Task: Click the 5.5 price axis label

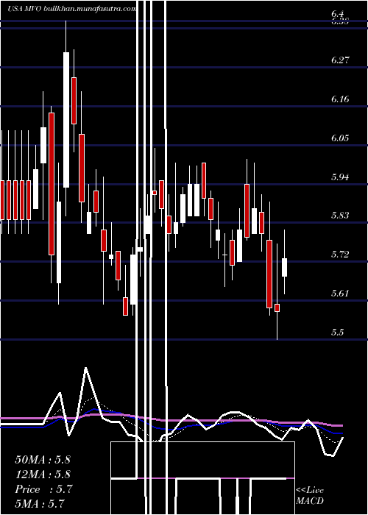Action: [338, 333]
